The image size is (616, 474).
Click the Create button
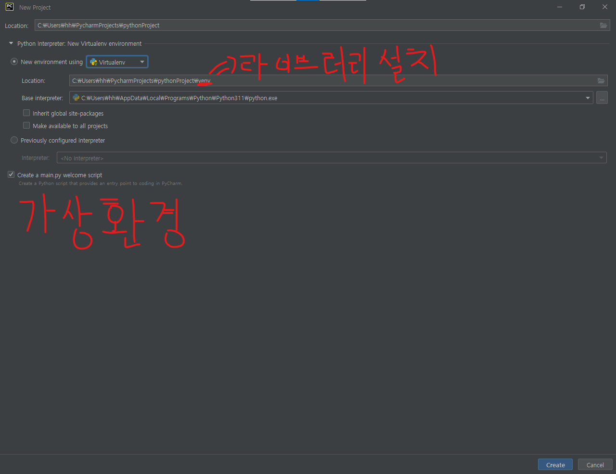[x=555, y=465]
